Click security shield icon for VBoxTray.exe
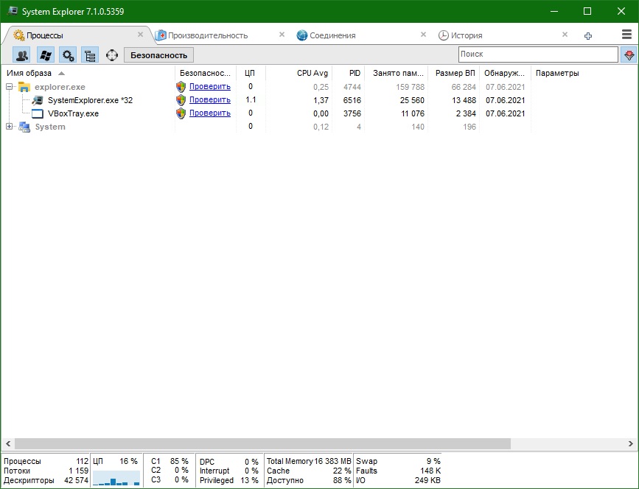The width and height of the screenshot is (639, 489). [181, 113]
